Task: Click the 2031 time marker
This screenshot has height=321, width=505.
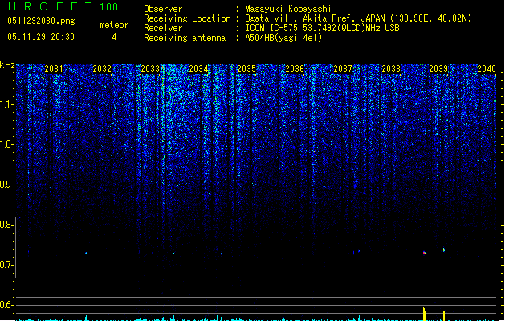Action: (54, 69)
